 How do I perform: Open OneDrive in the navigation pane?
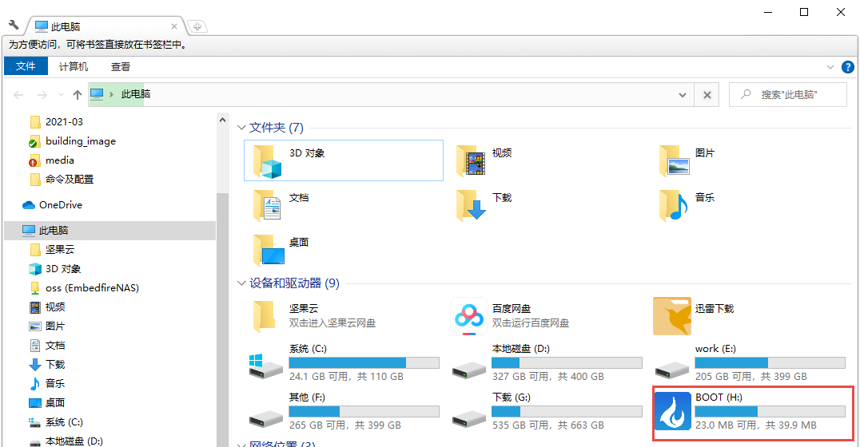tap(60, 205)
